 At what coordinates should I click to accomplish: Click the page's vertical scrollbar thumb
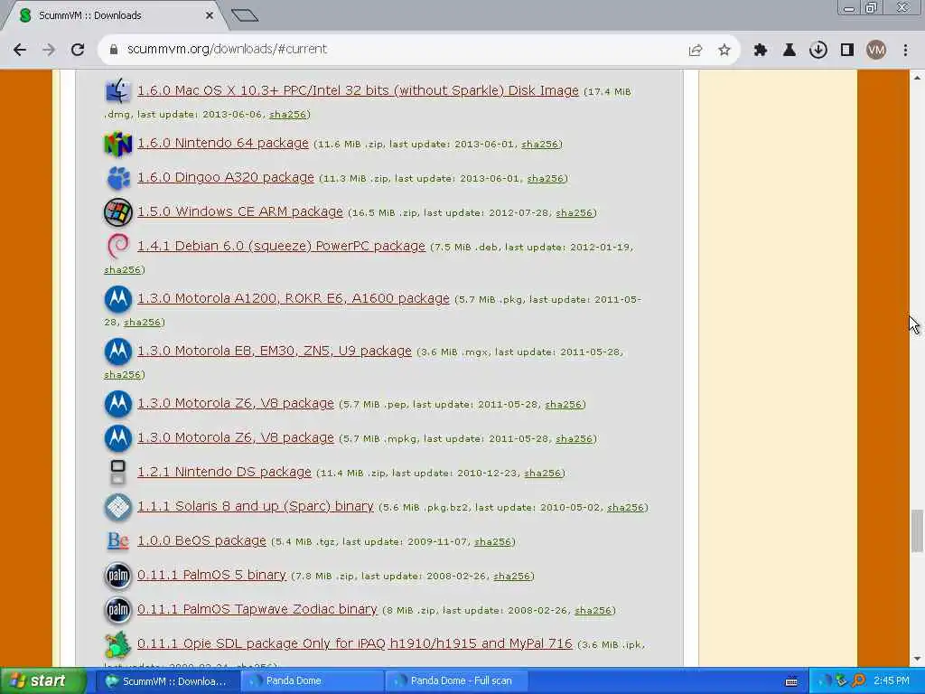[917, 531]
